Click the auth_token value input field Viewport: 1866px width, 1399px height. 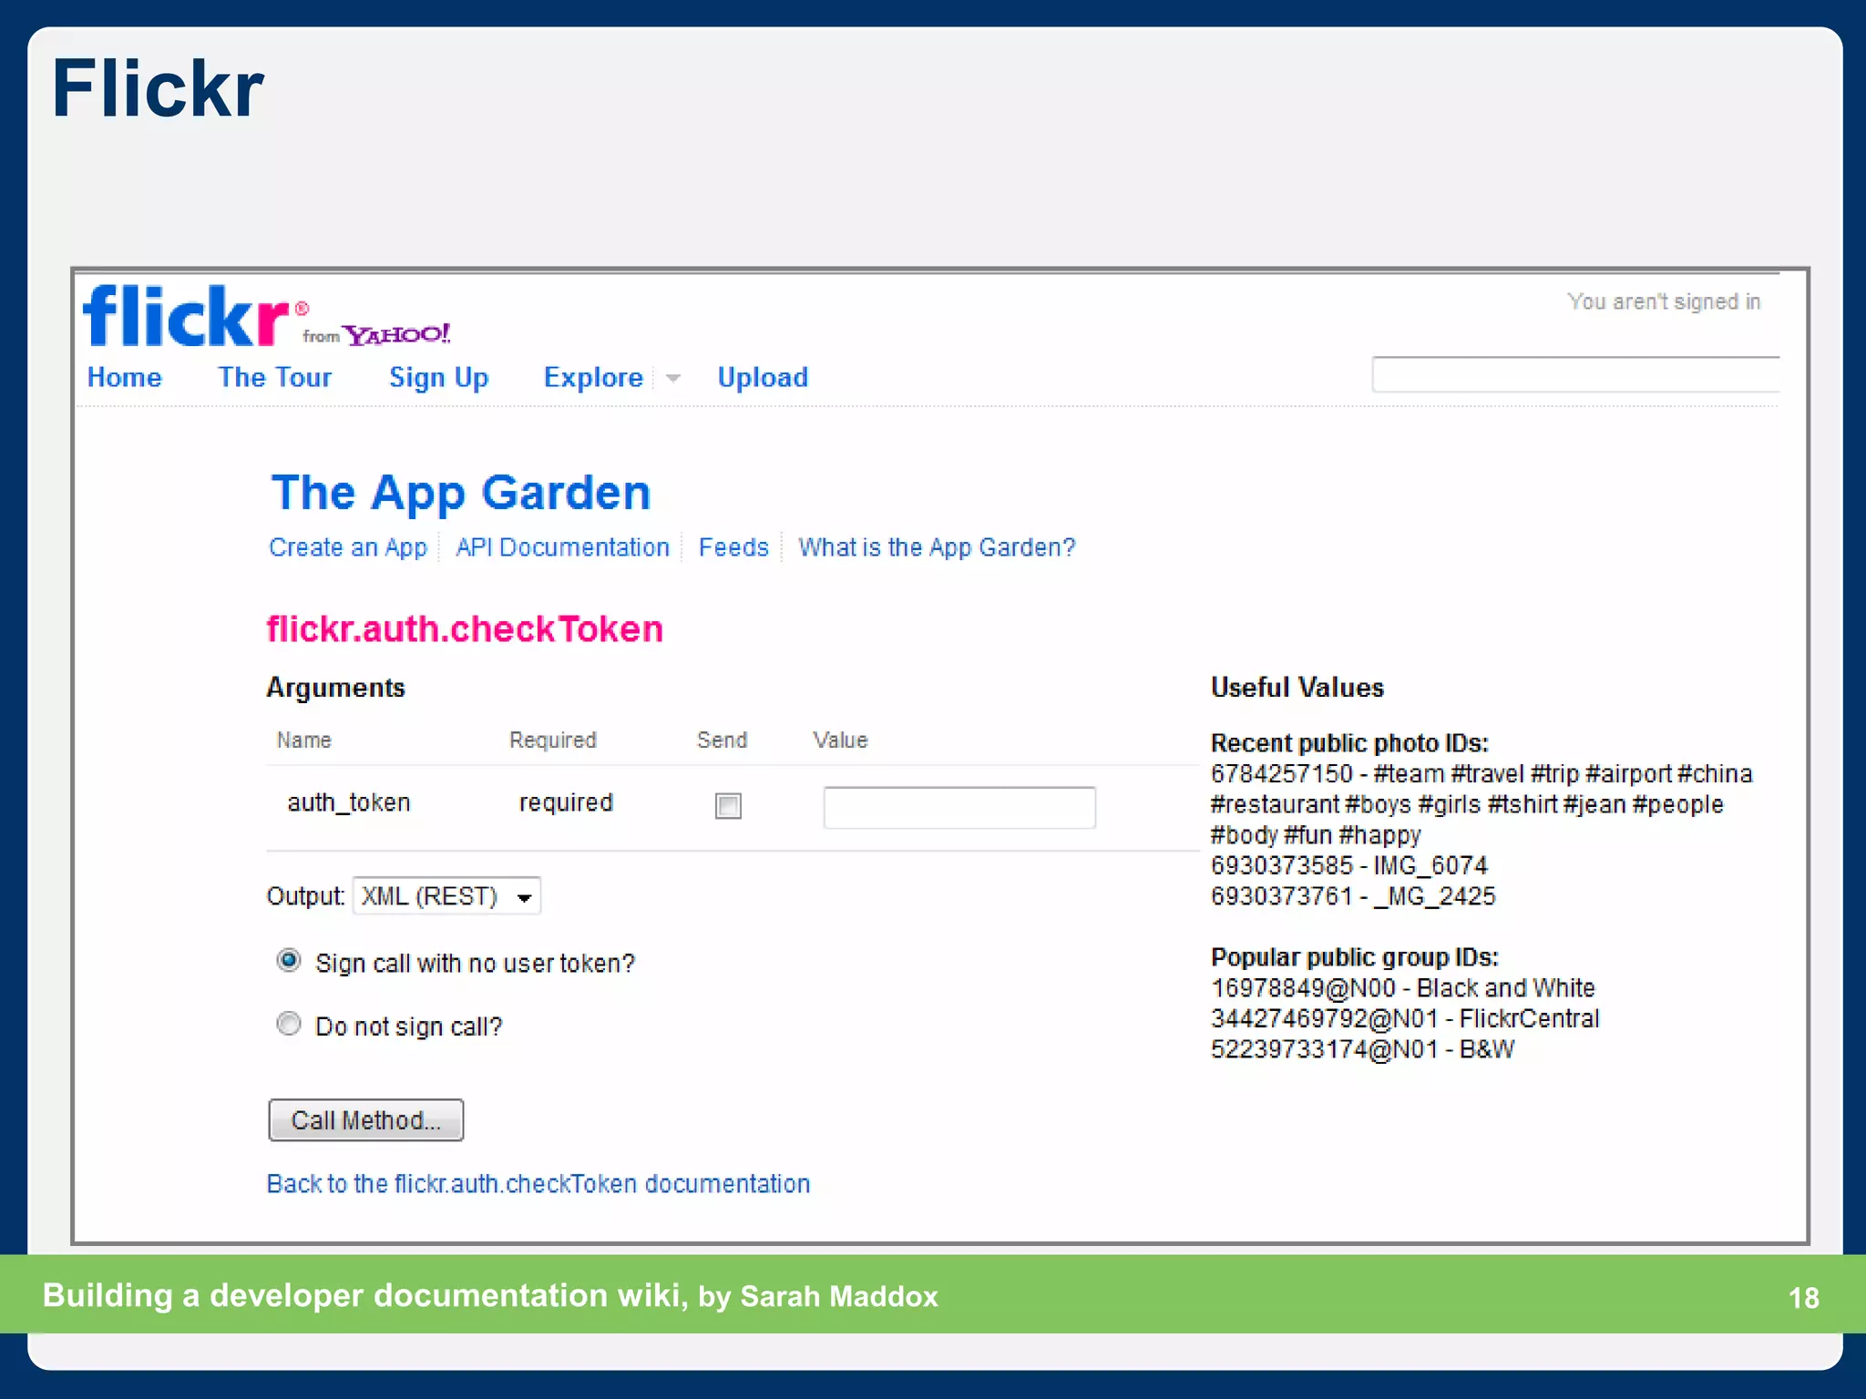pos(959,808)
